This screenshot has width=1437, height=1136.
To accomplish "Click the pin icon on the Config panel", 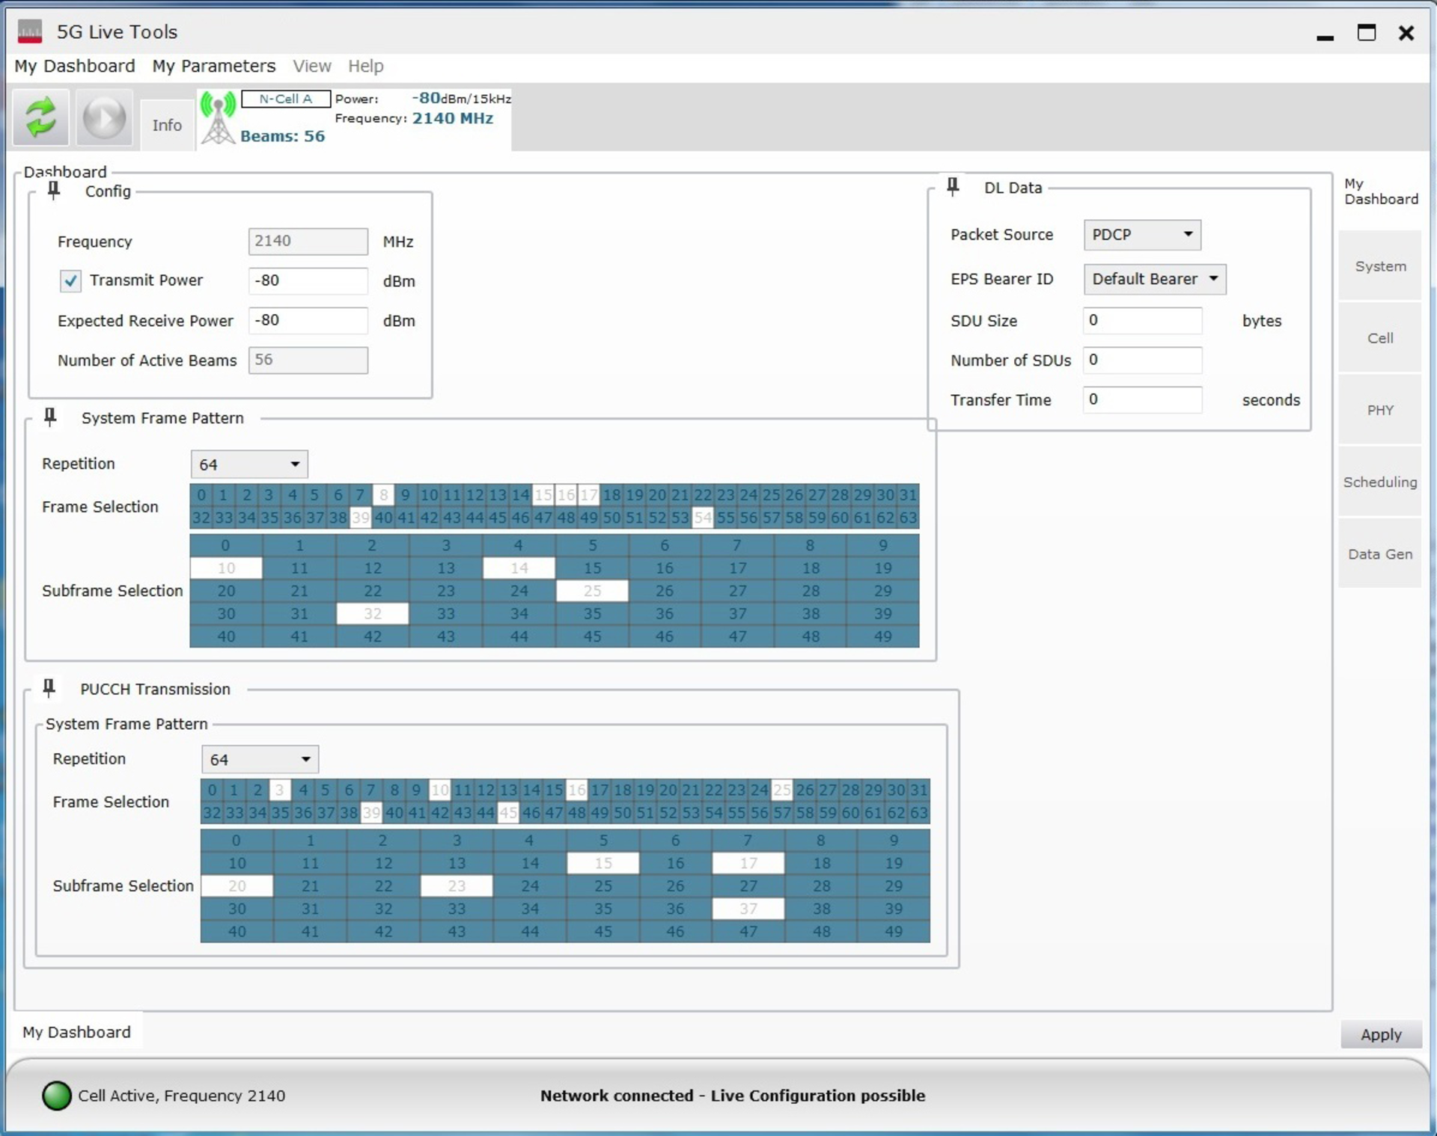I will tap(52, 190).
